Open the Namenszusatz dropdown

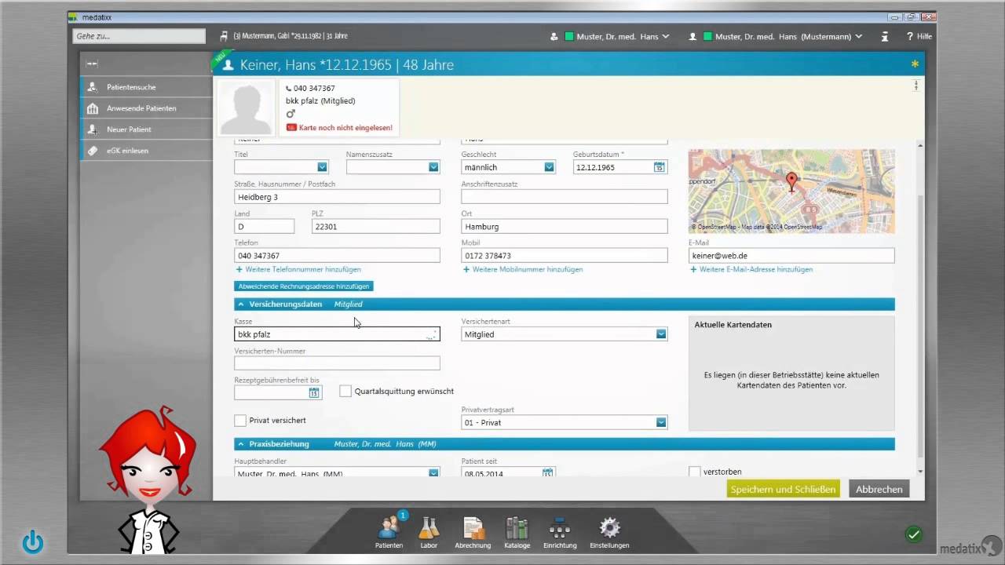pyautogui.click(x=433, y=167)
